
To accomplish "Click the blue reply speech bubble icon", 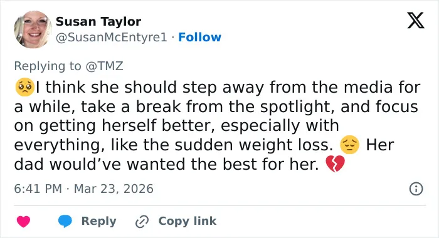I will point(65,221).
